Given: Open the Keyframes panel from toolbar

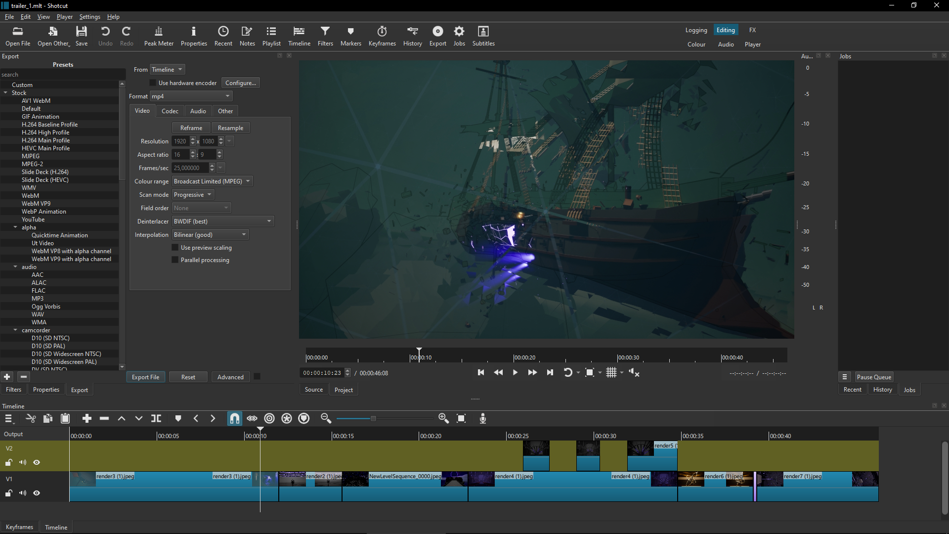Looking at the screenshot, I should point(382,36).
